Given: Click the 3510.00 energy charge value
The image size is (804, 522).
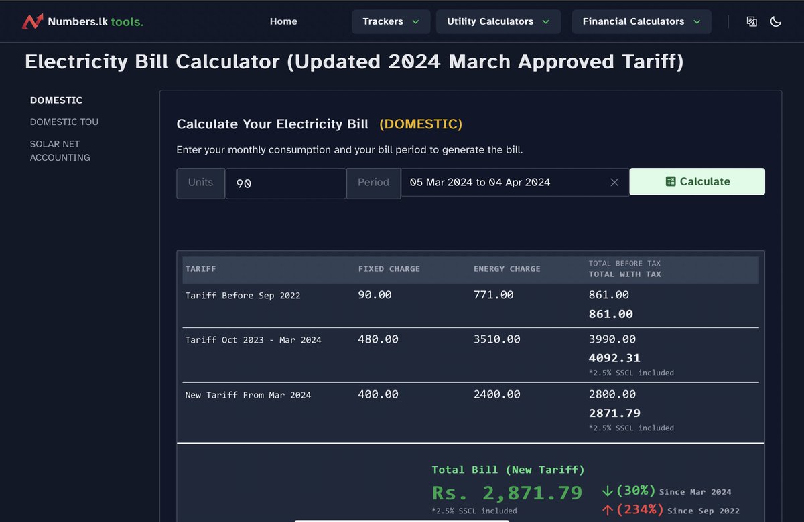Looking at the screenshot, I should tap(497, 339).
